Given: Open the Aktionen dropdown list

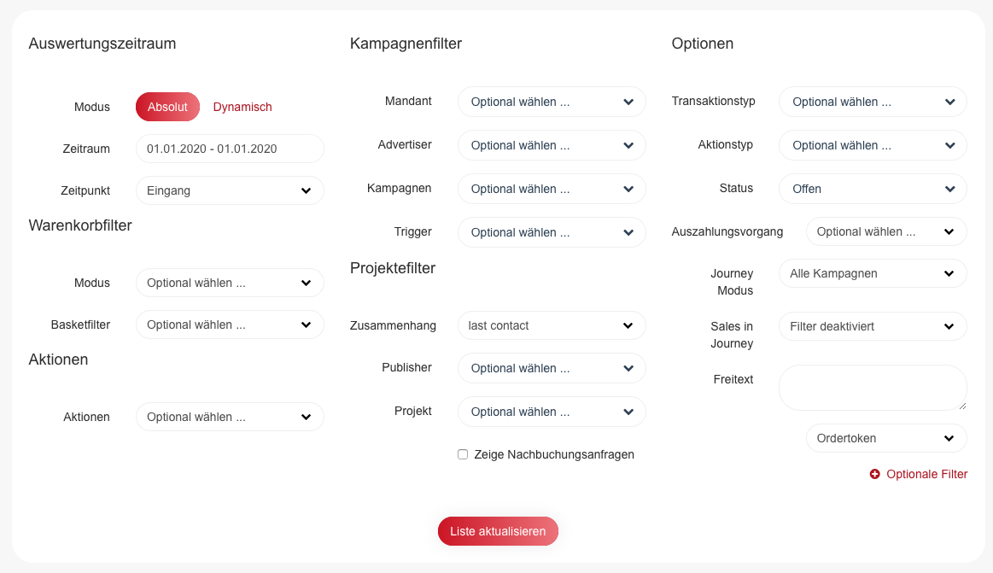Looking at the screenshot, I should coord(230,418).
